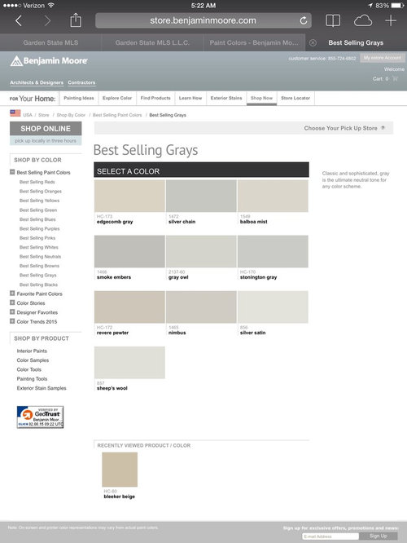Open the shopping cart icon
407x543 pixels.
[x=395, y=78]
